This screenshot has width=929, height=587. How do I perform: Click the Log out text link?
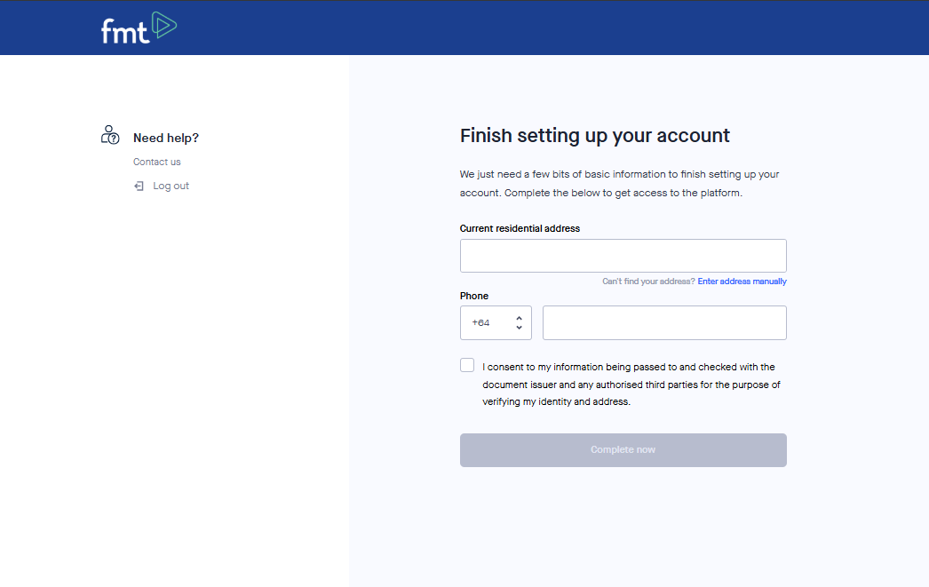point(171,186)
